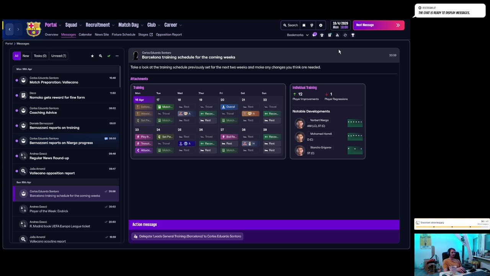The width and height of the screenshot is (490, 276).
Task: Click the delegate icon in action message
Action: 136,237
